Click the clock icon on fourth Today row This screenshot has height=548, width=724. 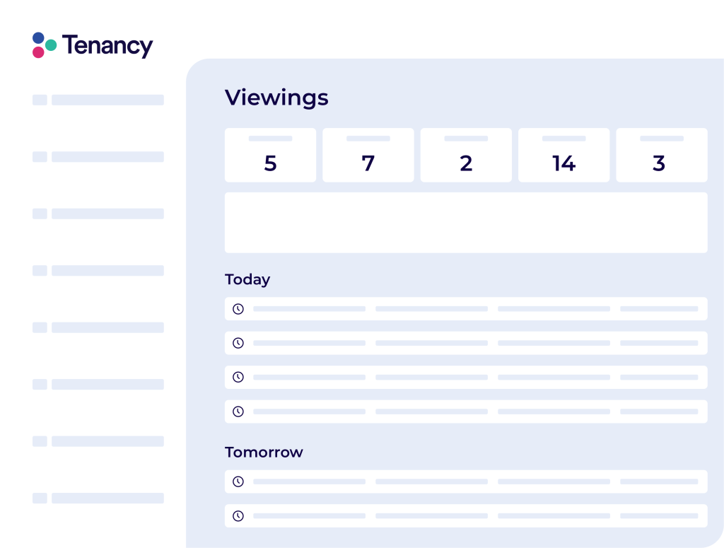pyautogui.click(x=238, y=412)
